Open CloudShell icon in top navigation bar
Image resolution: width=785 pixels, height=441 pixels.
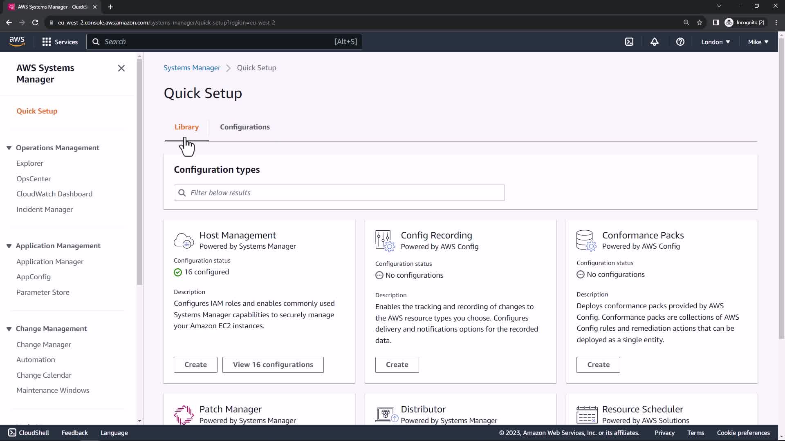point(629,42)
